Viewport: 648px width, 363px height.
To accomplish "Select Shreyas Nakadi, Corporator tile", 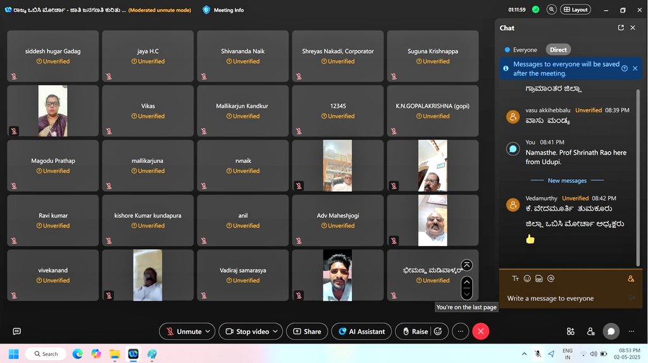I will click(x=338, y=56).
